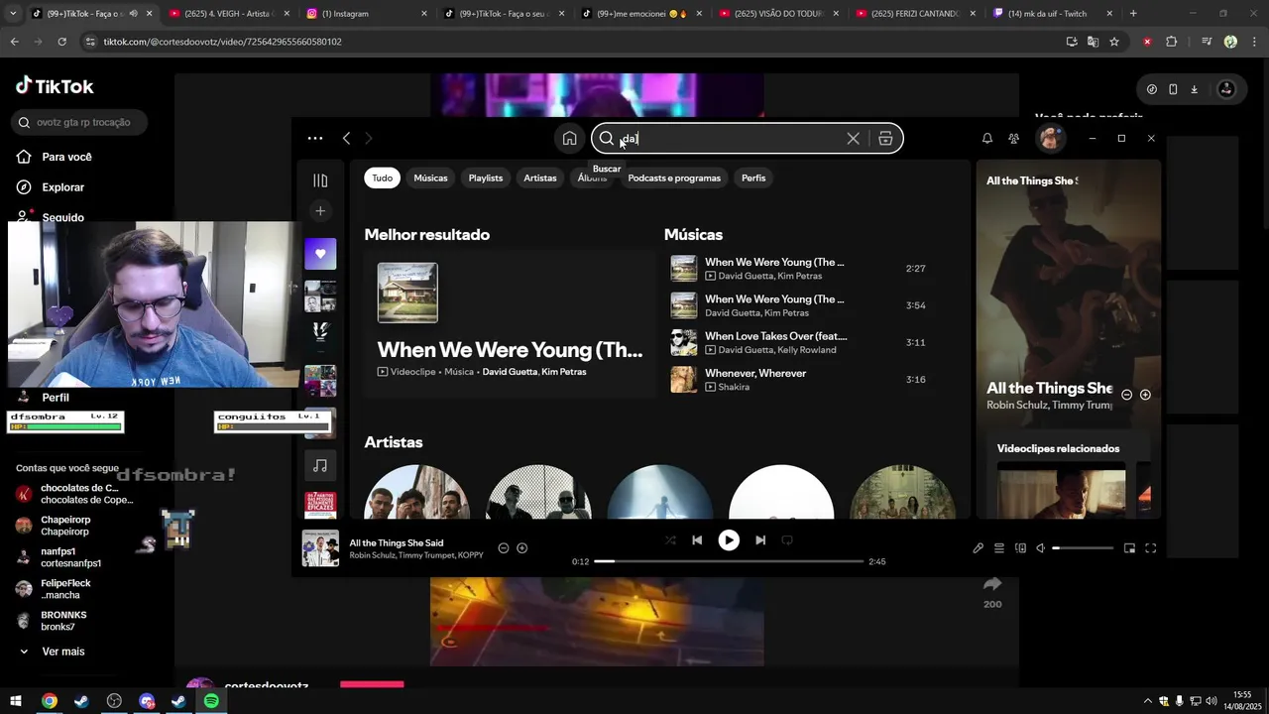1269x714 pixels.
Task: Toggle Spotify fullscreen icon
Action: (x=1151, y=548)
